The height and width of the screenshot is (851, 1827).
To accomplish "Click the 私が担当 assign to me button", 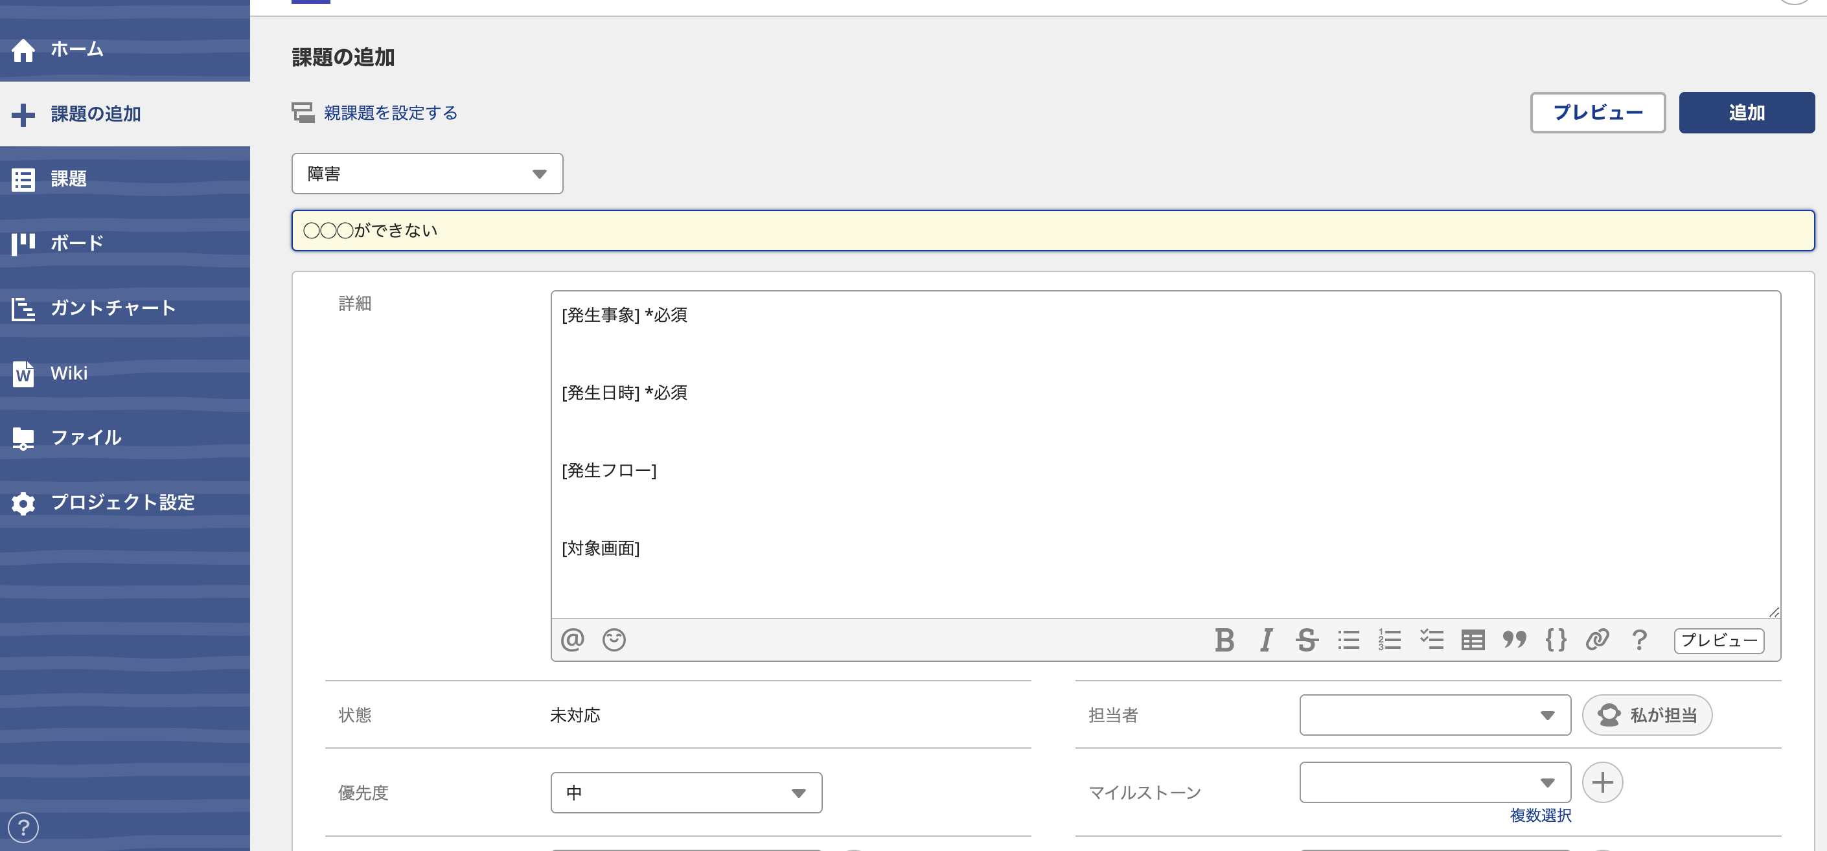I will 1647,715.
